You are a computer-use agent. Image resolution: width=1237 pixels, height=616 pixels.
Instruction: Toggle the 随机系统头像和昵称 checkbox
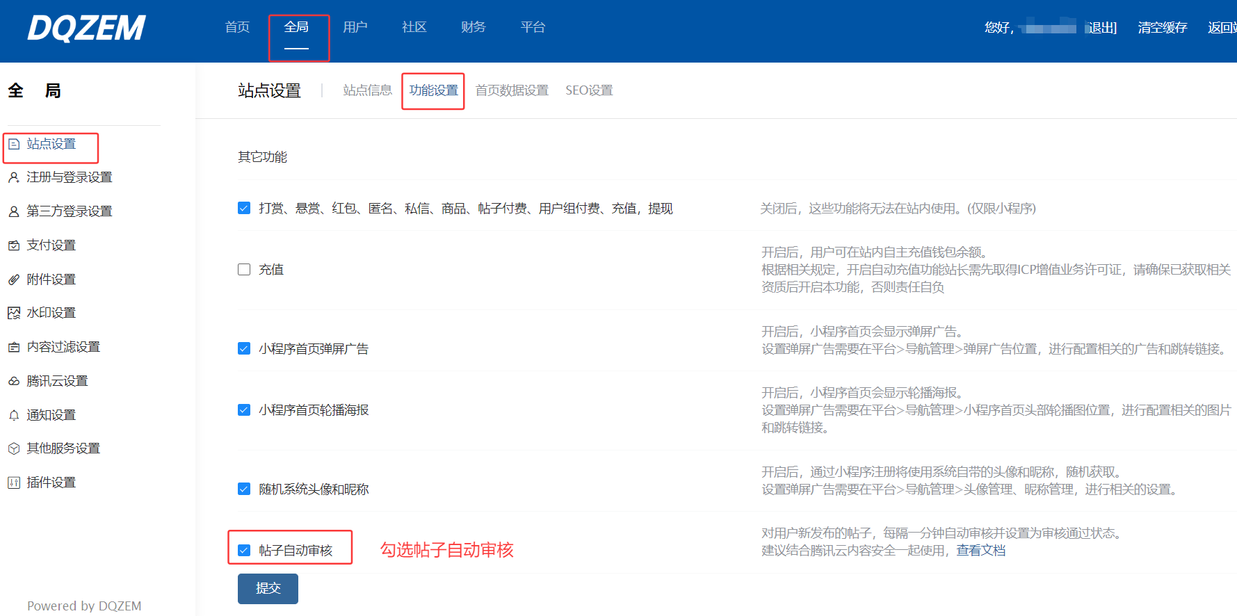pyautogui.click(x=244, y=489)
